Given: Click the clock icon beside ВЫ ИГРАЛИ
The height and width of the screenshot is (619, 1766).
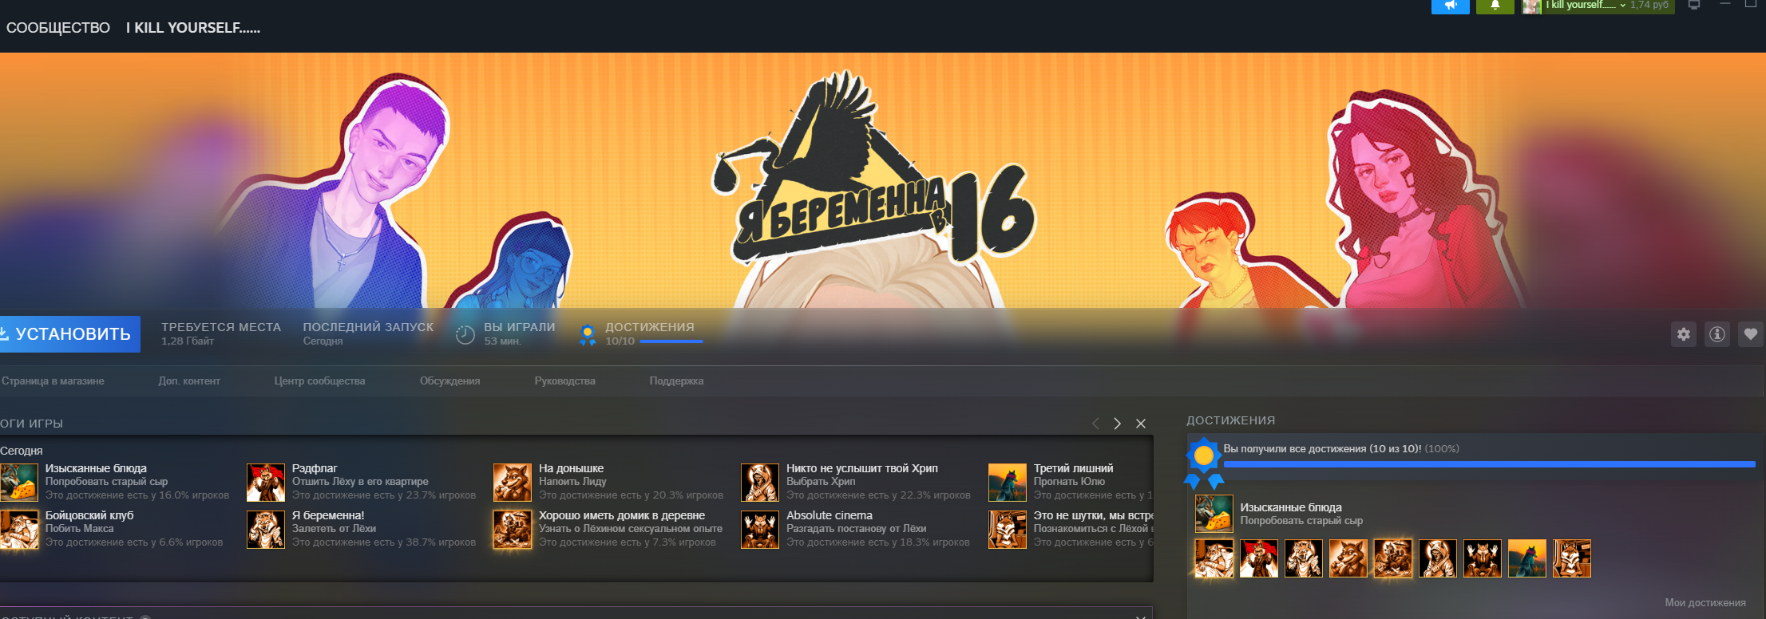Looking at the screenshot, I should click(x=465, y=335).
